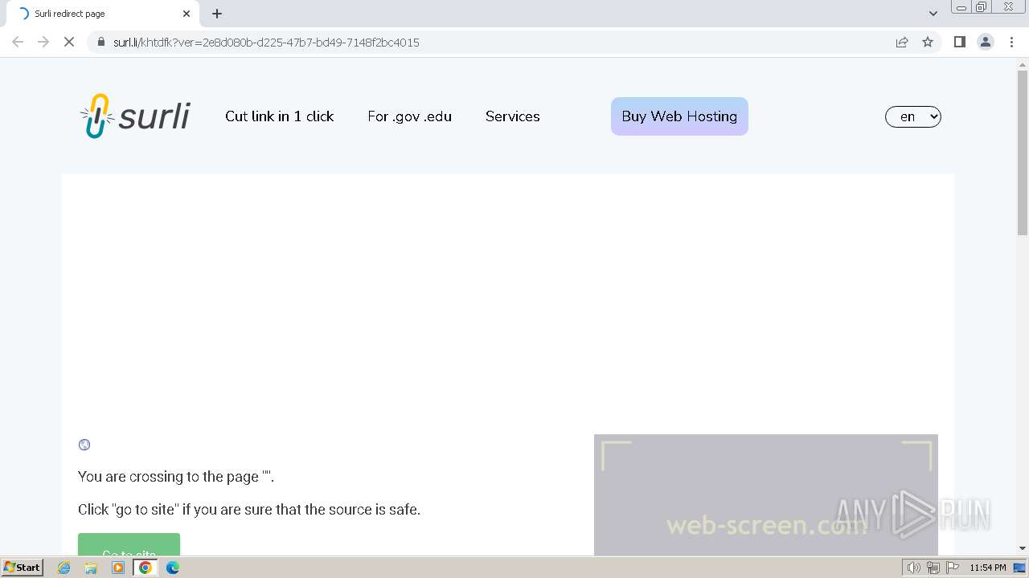Screen dimensions: 1029x578
Task: Click the web-screen preview thumbnail
Action: click(x=765, y=495)
